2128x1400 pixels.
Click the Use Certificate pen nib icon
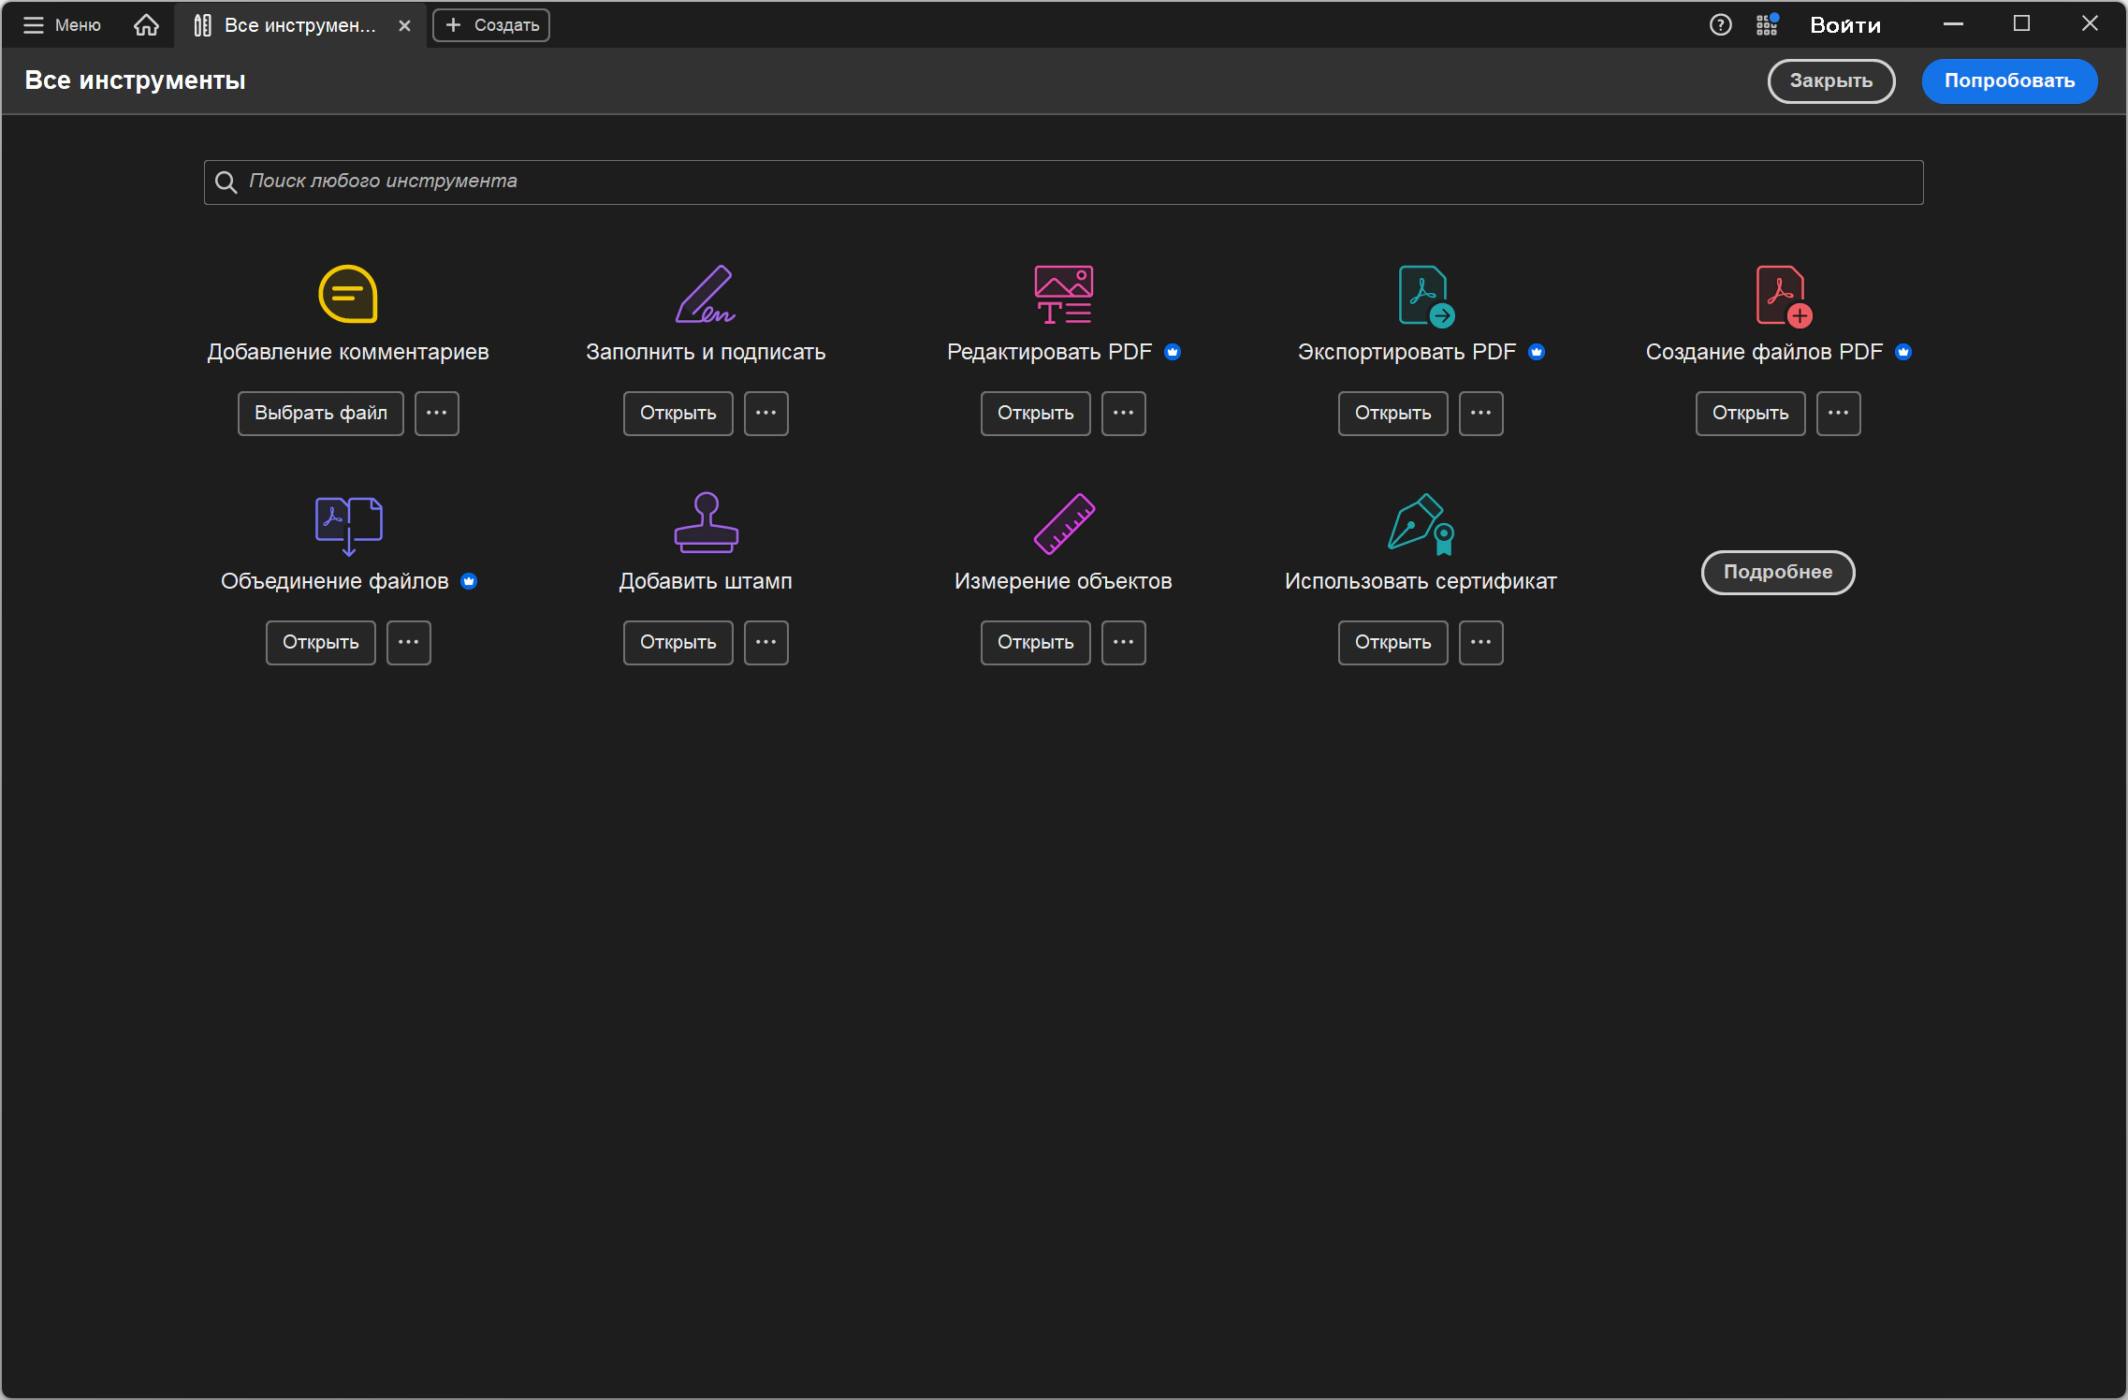[1421, 524]
